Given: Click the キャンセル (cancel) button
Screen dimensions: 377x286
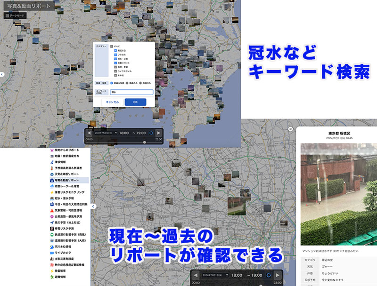Looking at the screenshot, I should tap(112, 102).
